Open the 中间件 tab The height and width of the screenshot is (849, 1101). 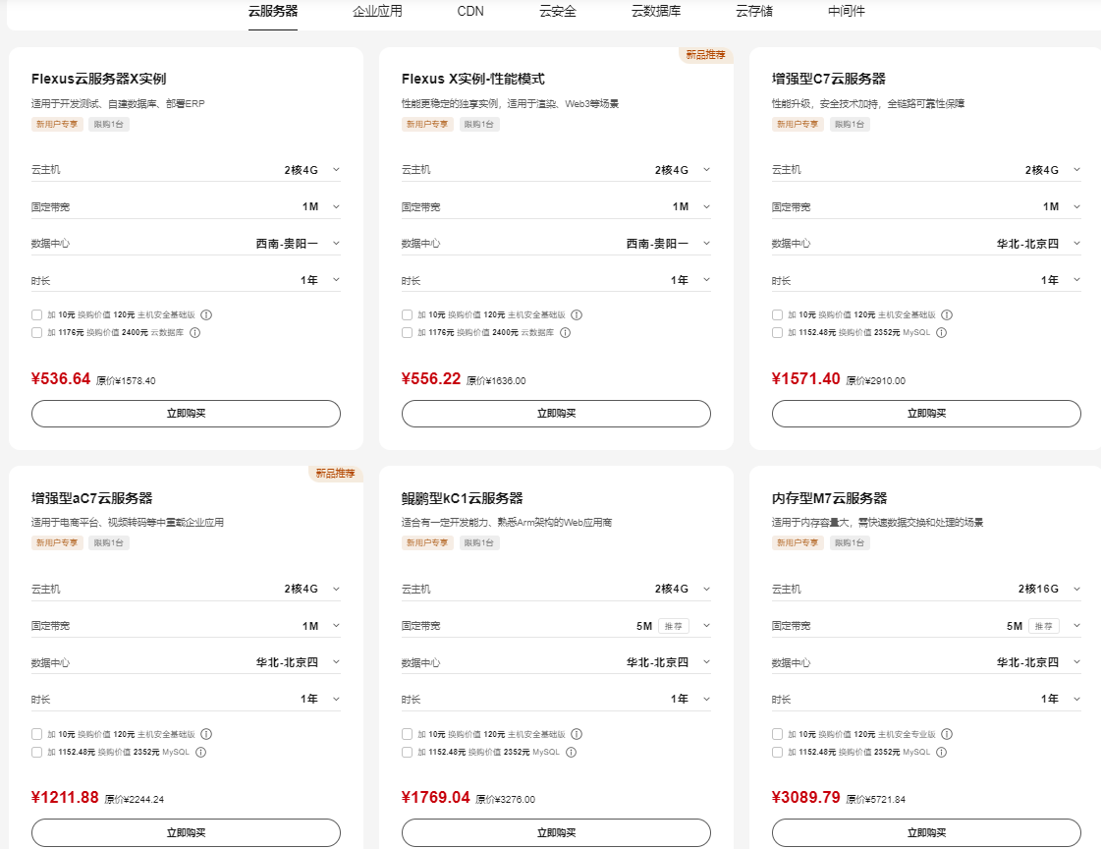846,11
